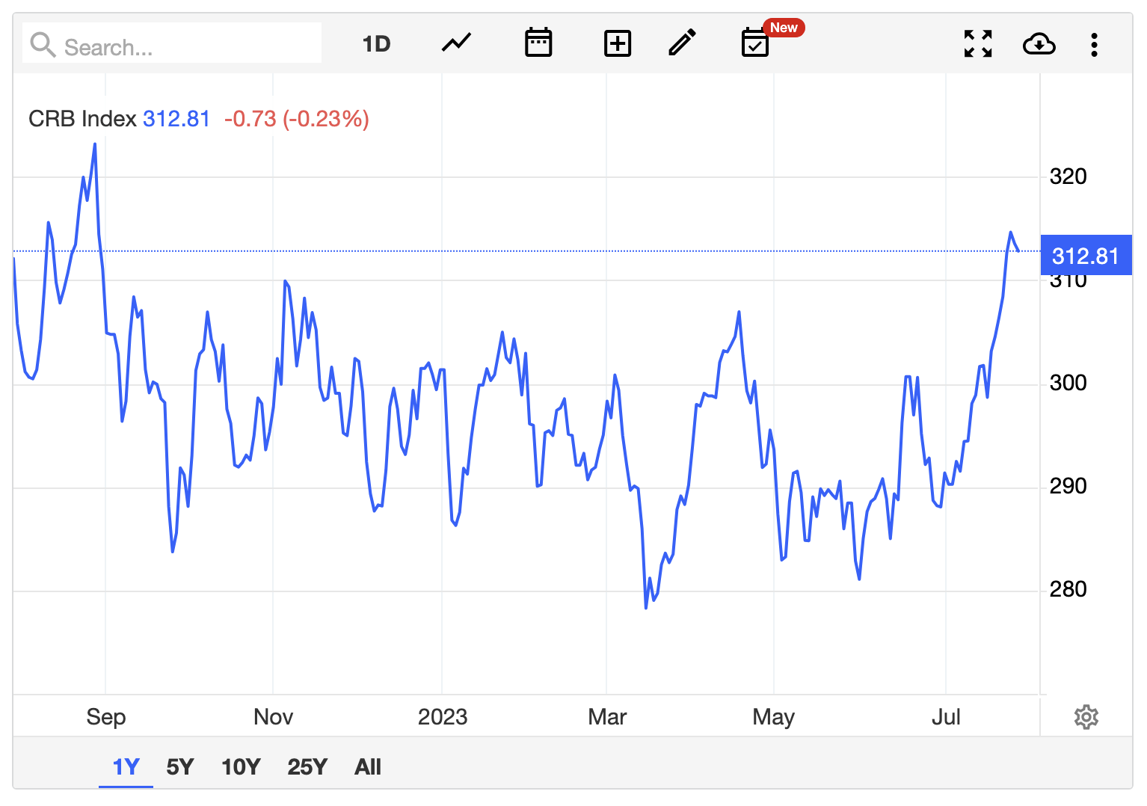Click the 2023 x-axis label
The image size is (1147, 806).
tap(443, 717)
